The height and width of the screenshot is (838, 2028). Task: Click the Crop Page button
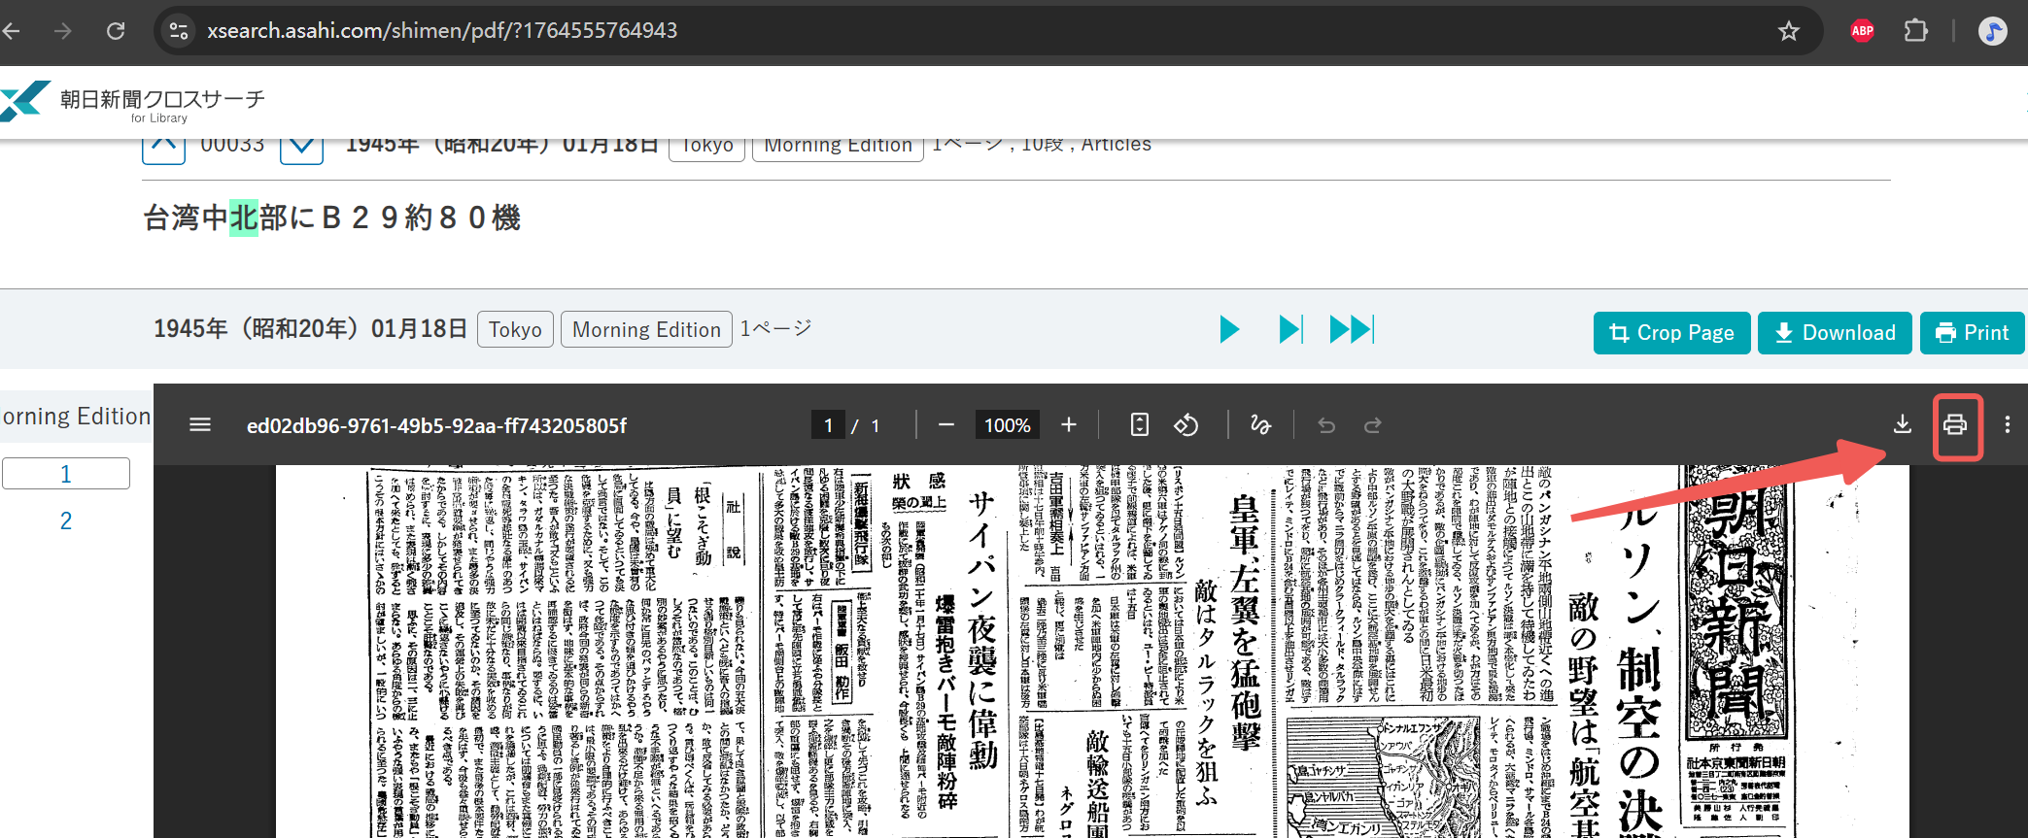point(1671,333)
